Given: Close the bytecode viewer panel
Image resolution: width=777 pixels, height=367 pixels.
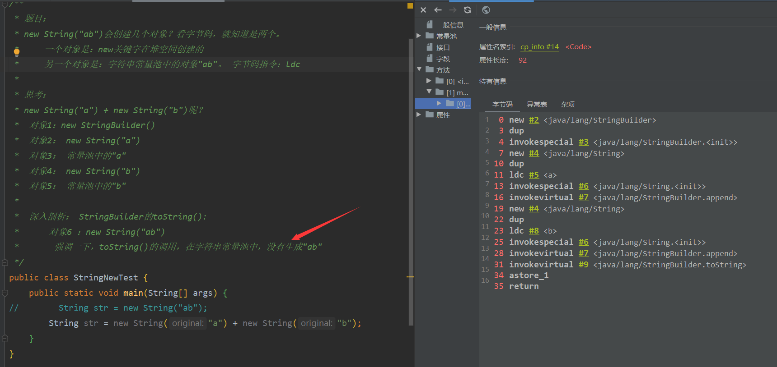Looking at the screenshot, I should click(x=423, y=10).
